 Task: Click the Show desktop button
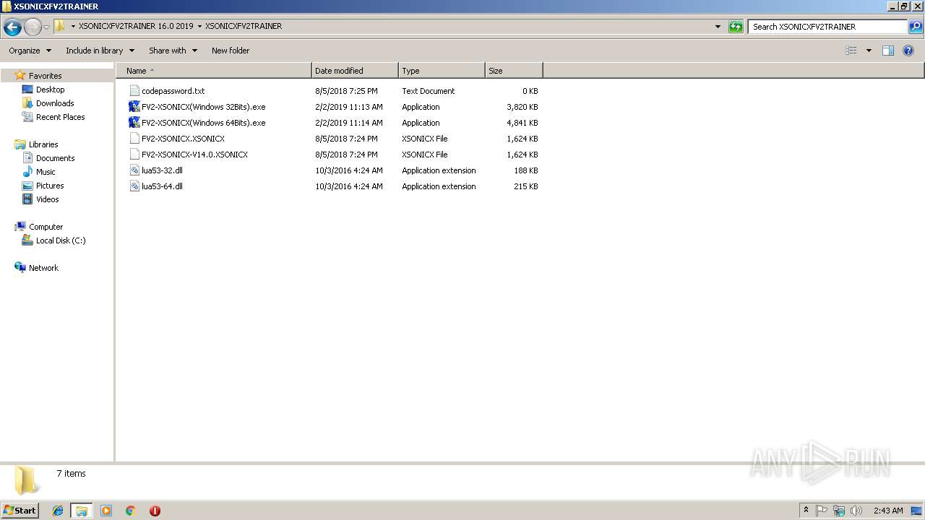[x=917, y=511]
